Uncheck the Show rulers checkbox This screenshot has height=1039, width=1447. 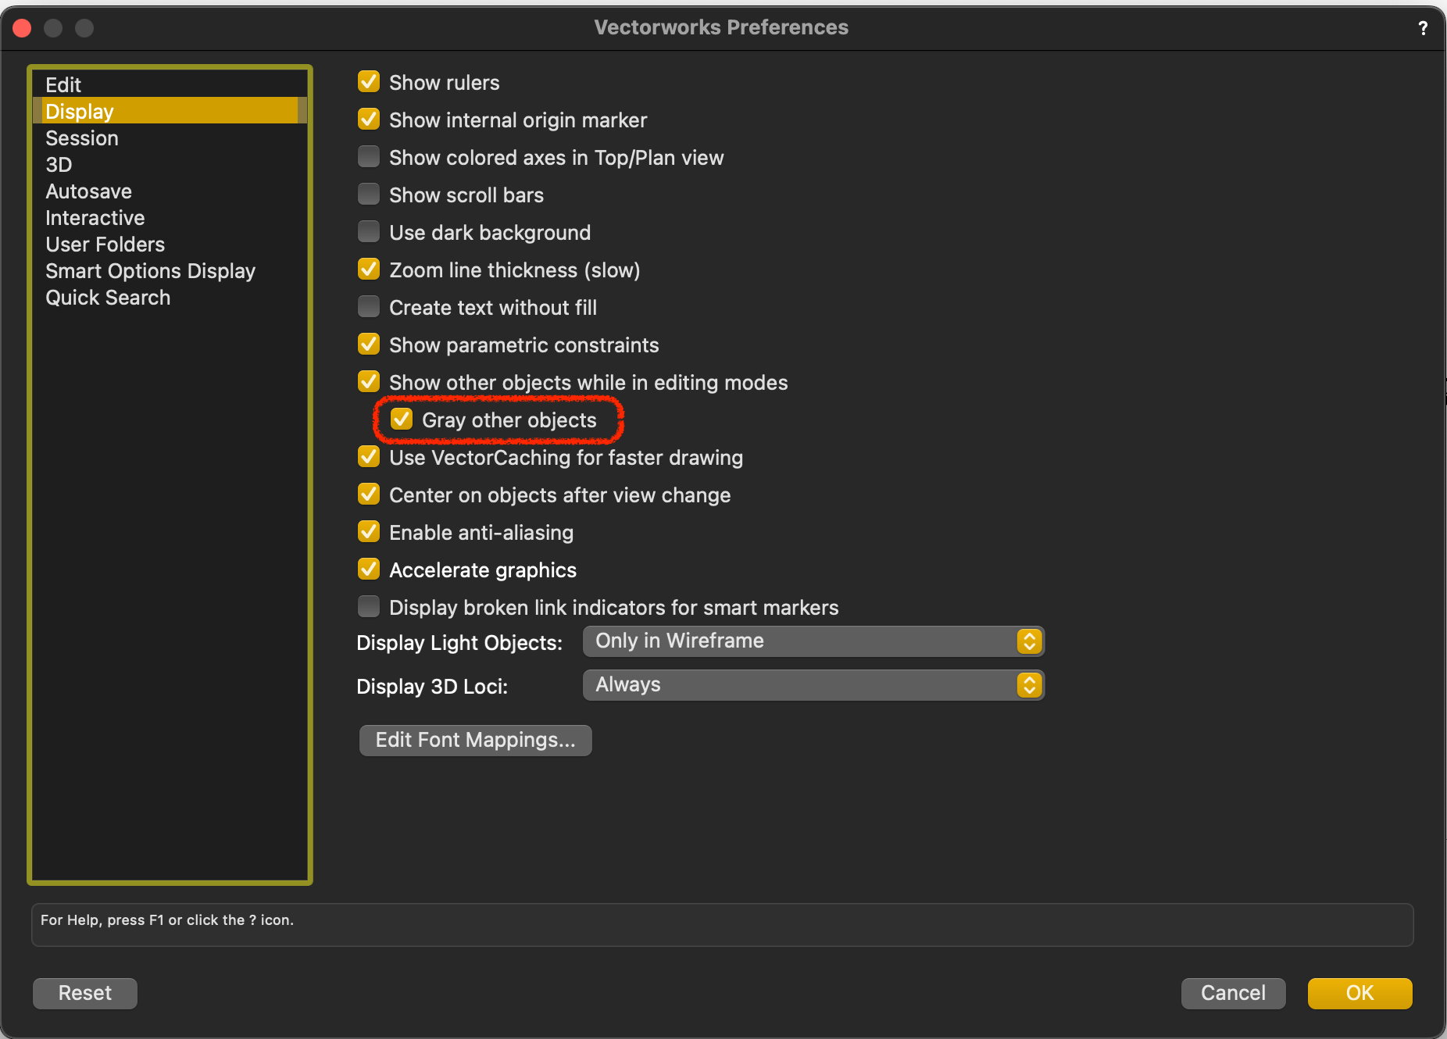click(x=369, y=82)
